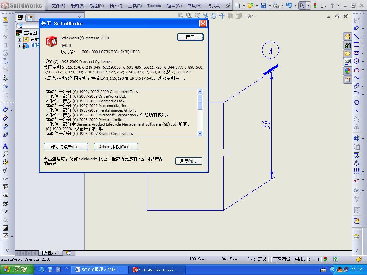Viewport: 367px width, 275px height.
Task: Open the Undo dropdown arrow
Action: coord(295,6)
